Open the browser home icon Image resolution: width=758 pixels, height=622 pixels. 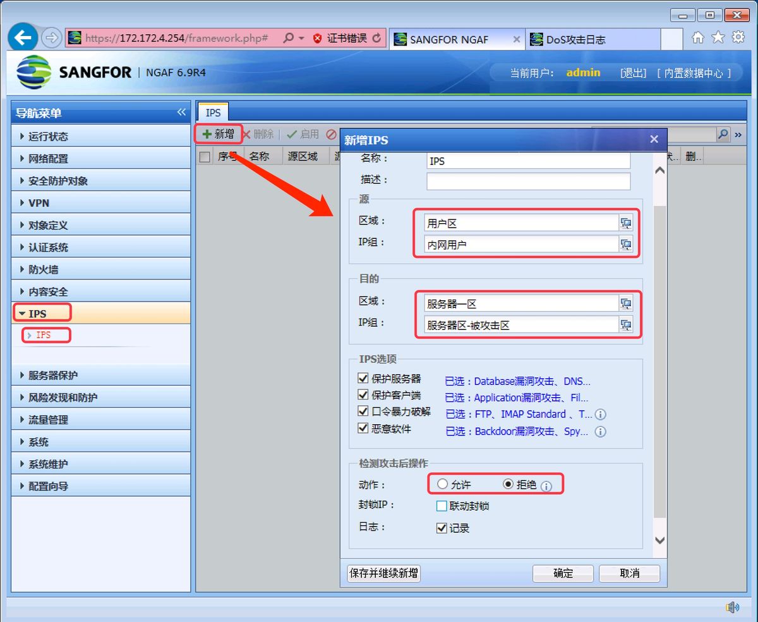(x=698, y=38)
